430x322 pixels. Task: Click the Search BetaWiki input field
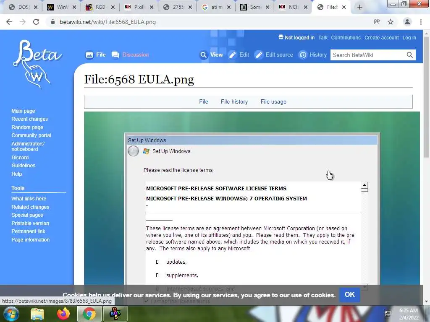click(x=368, y=55)
